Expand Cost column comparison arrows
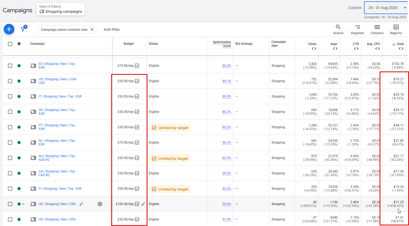Image resolution: width=409 pixels, height=226 pixels. 401,48
